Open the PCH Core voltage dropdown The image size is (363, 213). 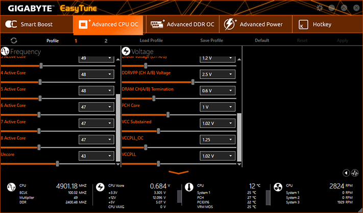pos(217,107)
